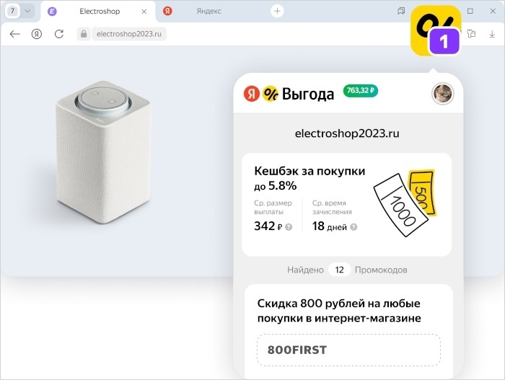
Task: Click the Yandex favicon on Яндекс tab
Action: pyautogui.click(x=167, y=12)
